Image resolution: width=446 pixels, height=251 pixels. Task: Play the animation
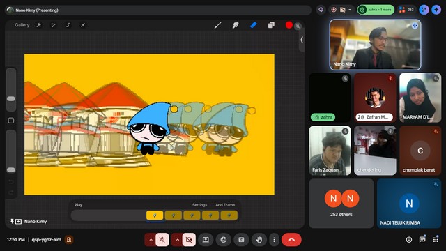point(78,205)
